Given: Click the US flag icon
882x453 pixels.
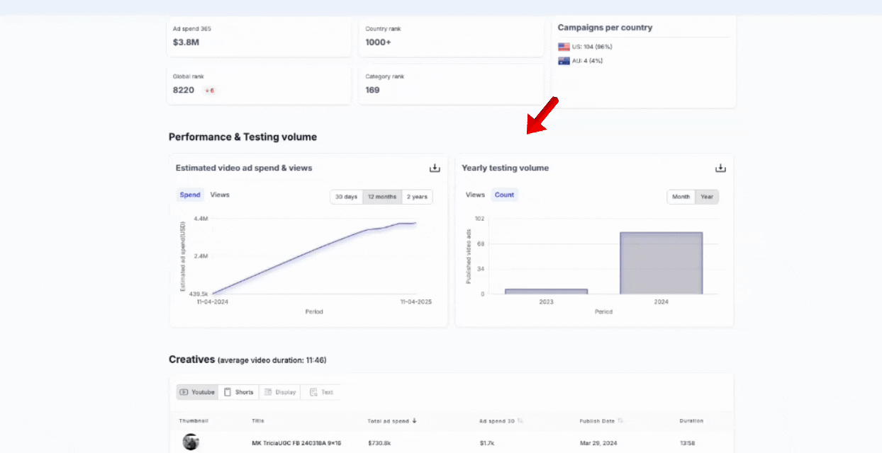Looking at the screenshot, I should [564, 47].
